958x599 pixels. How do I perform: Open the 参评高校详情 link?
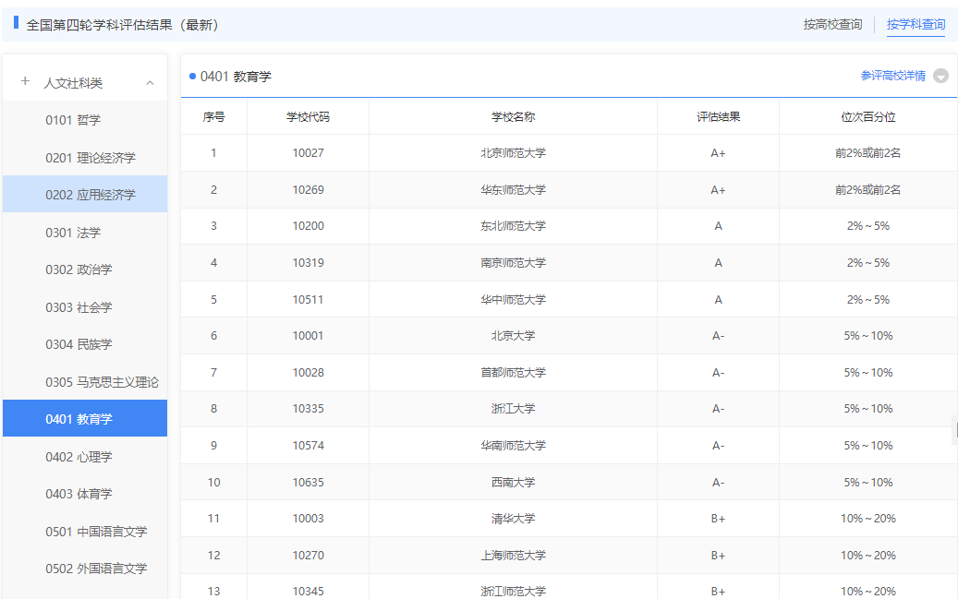[892, 76]
